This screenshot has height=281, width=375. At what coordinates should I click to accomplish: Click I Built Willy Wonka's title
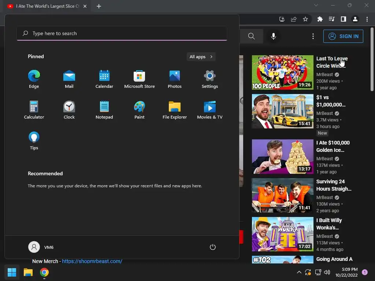329,224
